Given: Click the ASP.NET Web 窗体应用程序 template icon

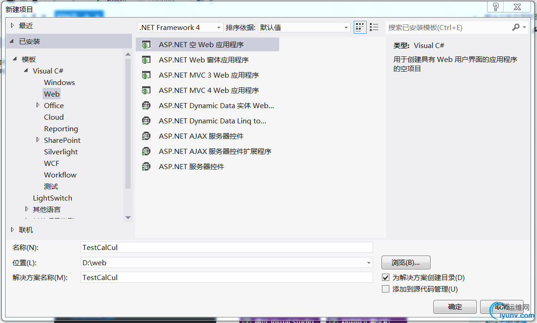Looking at the screenshot, I should pyautogui.click(x=146, y=60).
